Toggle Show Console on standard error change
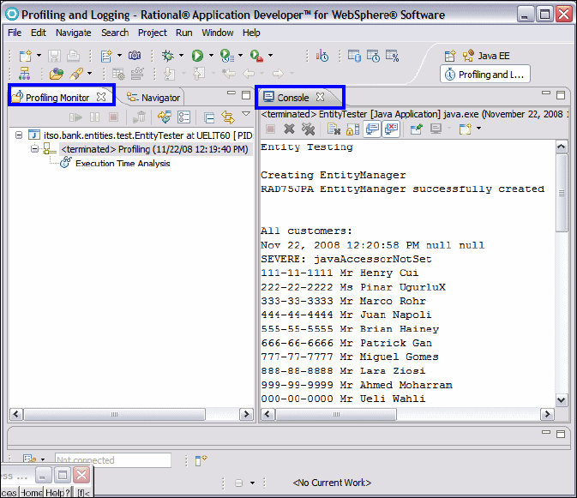 point(391,129)
